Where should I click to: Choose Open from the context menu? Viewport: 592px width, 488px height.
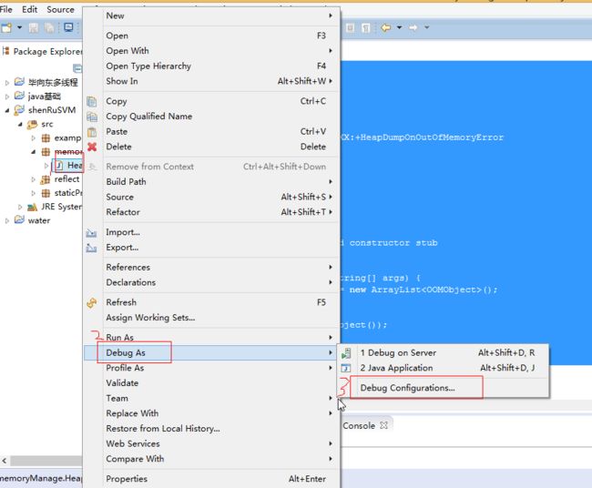(x=212, y=36)
